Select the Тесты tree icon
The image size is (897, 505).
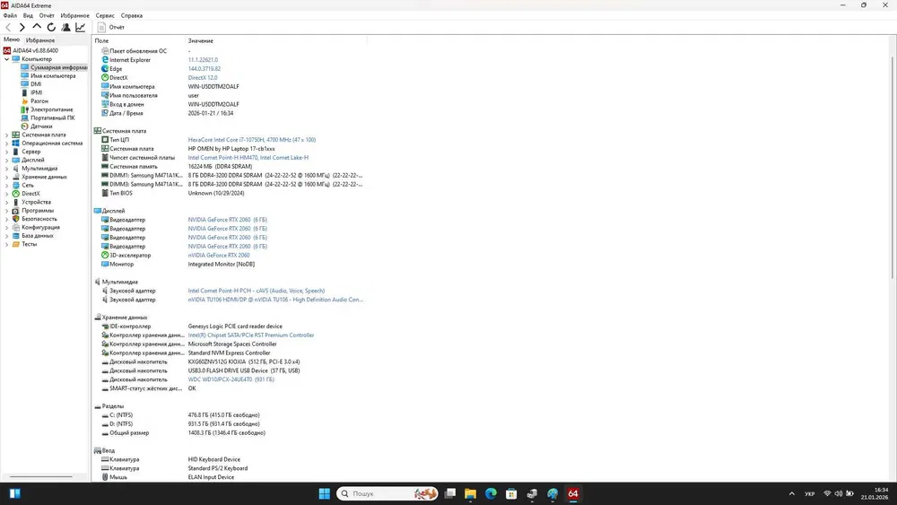coord(16,244)
